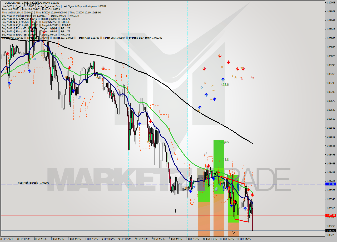Select the 'Buy %20 @ Entry -50' row

pos(36,31)
